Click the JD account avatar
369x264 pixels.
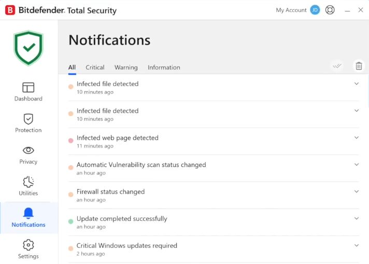(315, 10)
